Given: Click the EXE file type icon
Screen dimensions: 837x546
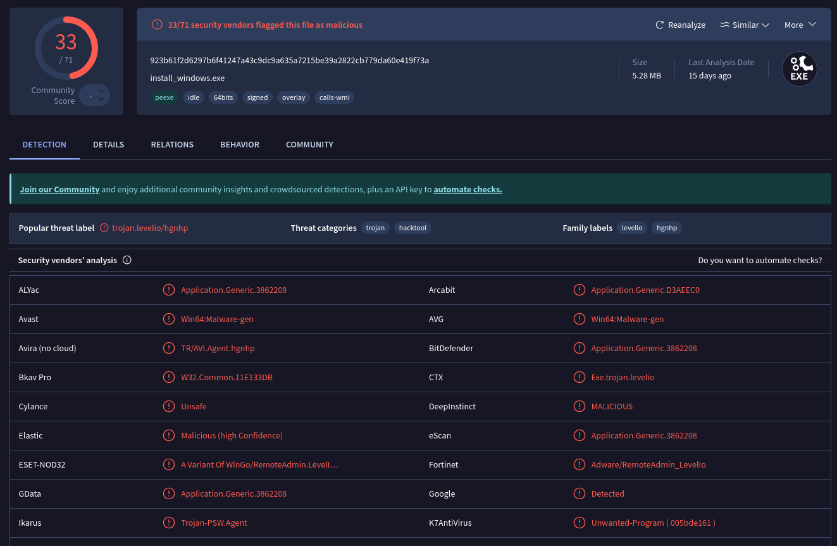Looking at the screenshot, I should point(799,69).
